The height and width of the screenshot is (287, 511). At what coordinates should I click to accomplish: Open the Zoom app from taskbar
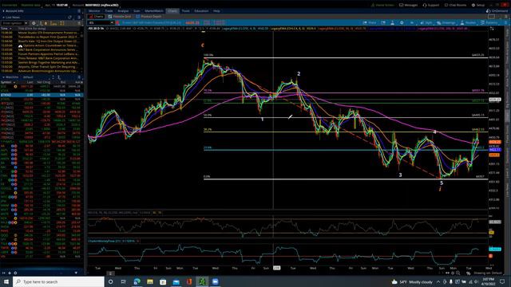click(215, 281)
